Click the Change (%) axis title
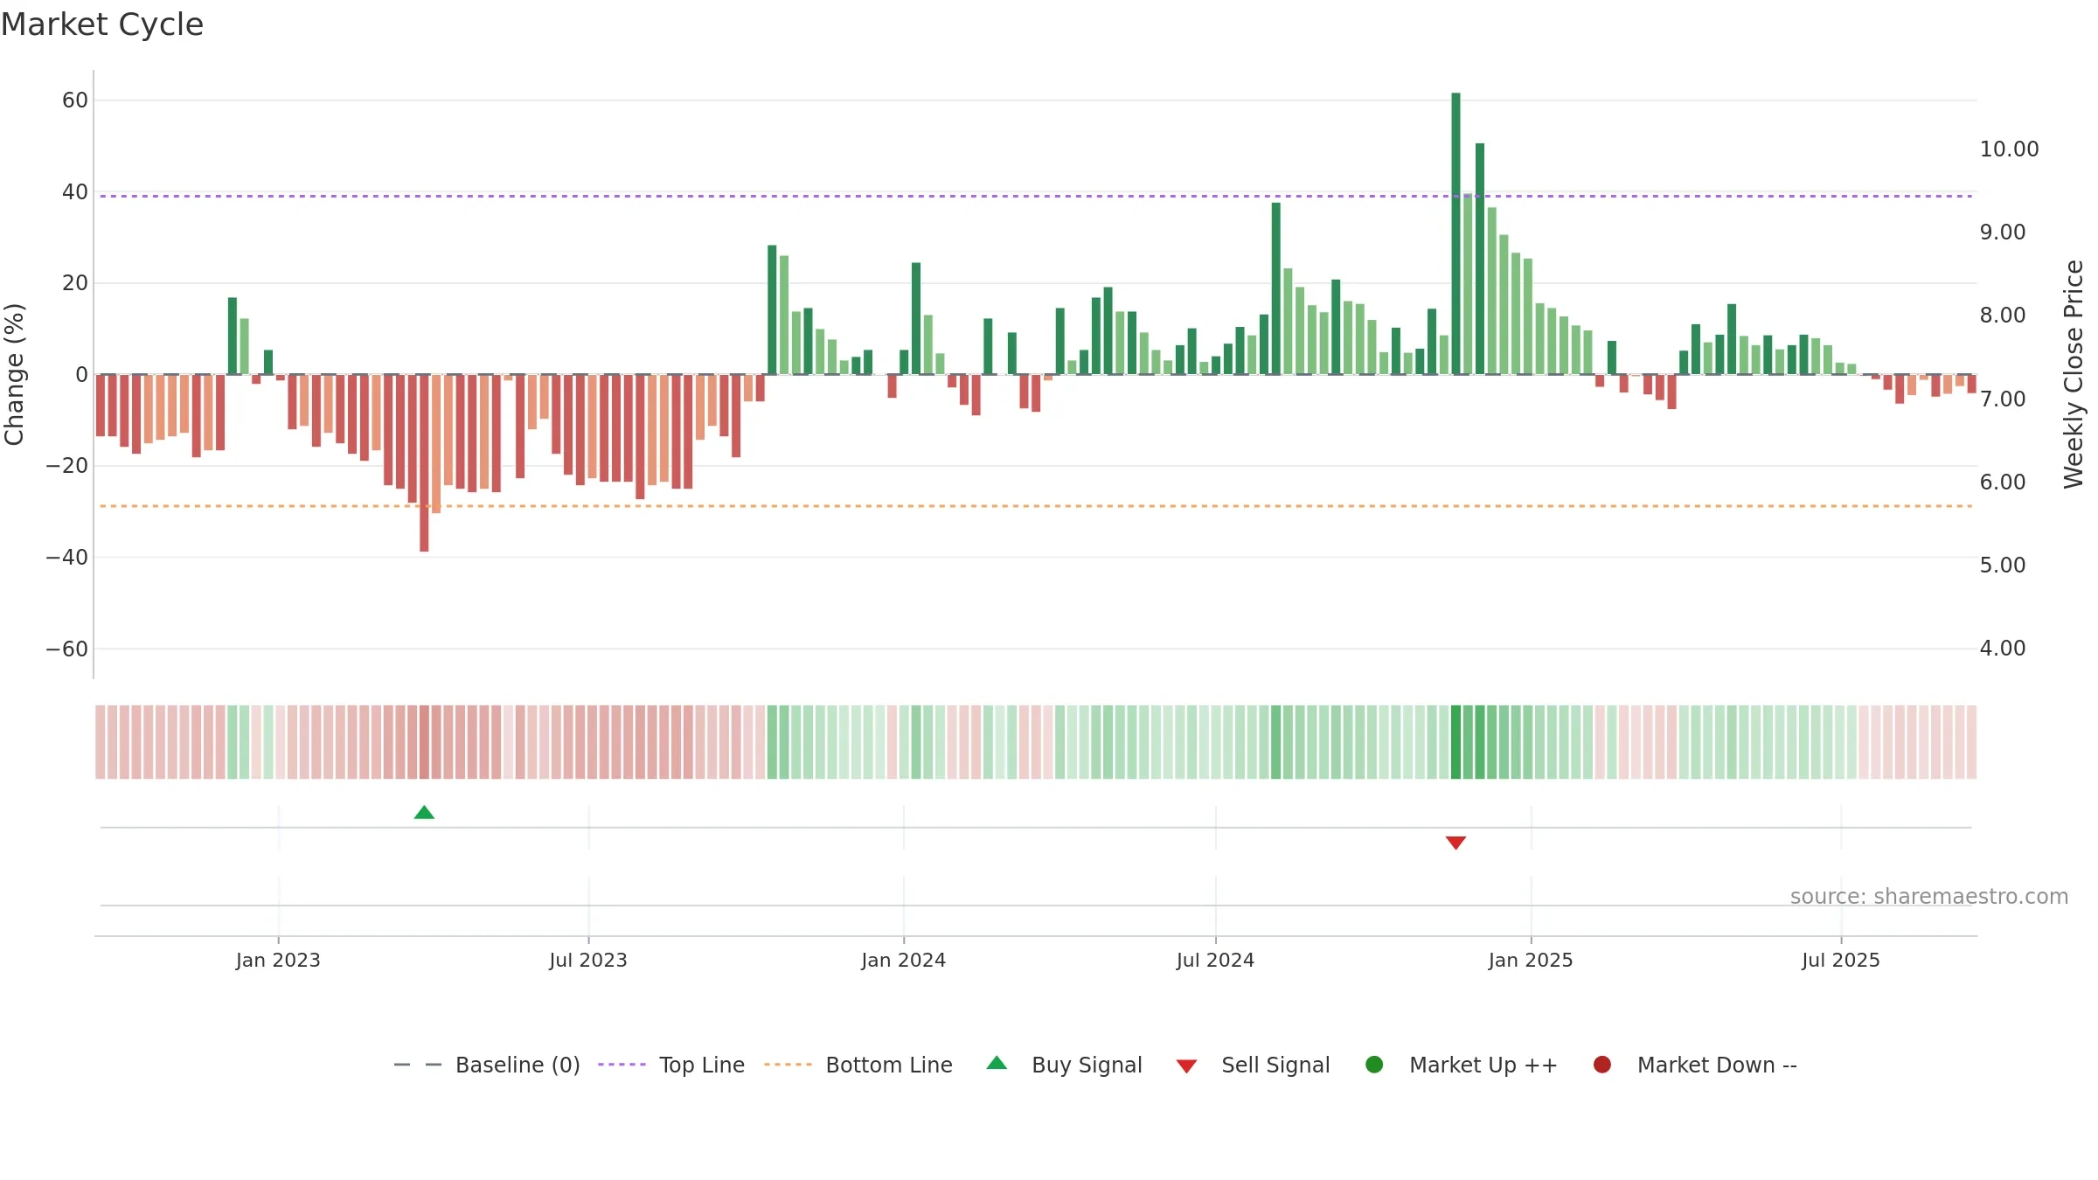The height and width of the screenshot is (1180, 2098). 14,374
